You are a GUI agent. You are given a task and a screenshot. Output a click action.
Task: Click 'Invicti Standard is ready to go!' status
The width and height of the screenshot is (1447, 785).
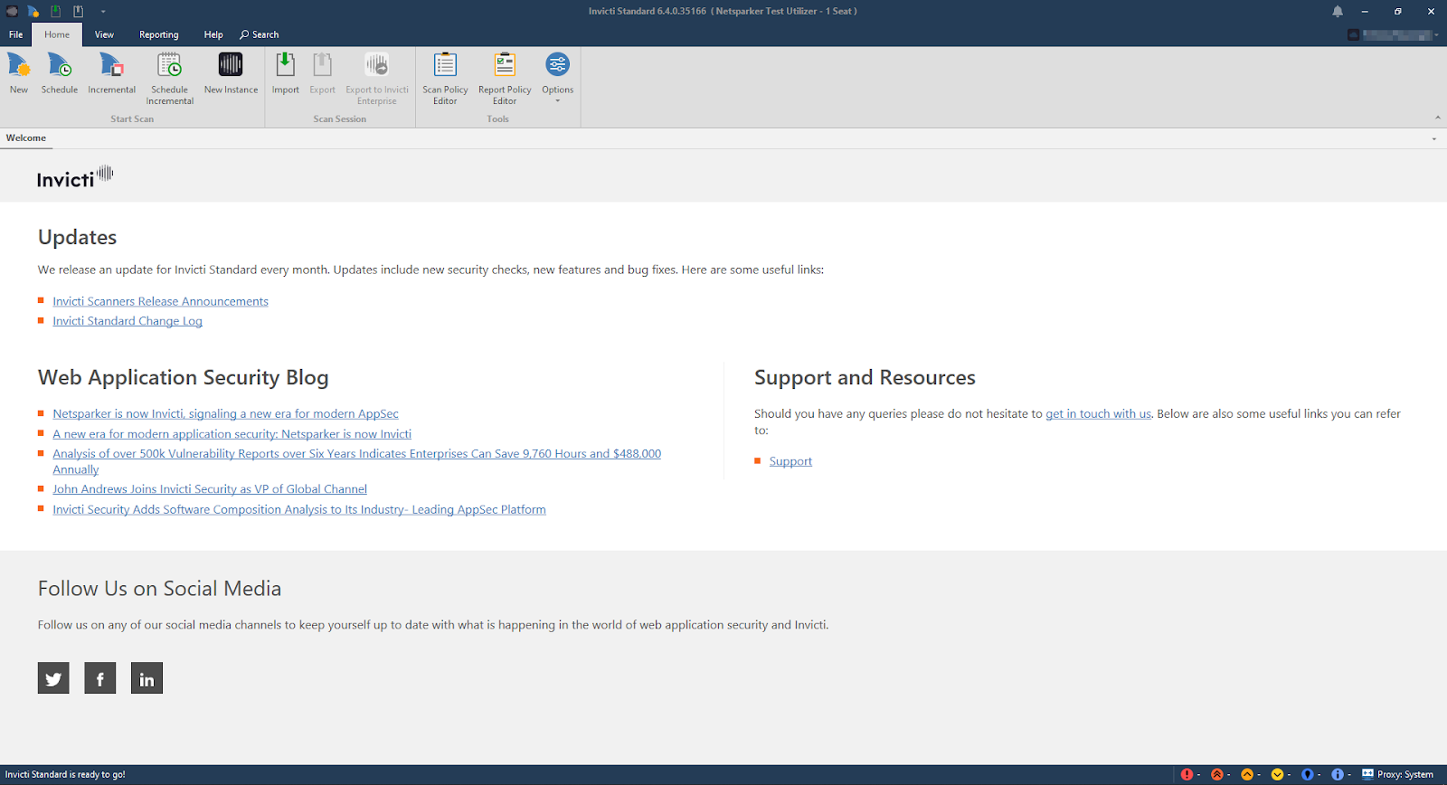[x=65, y=774]
